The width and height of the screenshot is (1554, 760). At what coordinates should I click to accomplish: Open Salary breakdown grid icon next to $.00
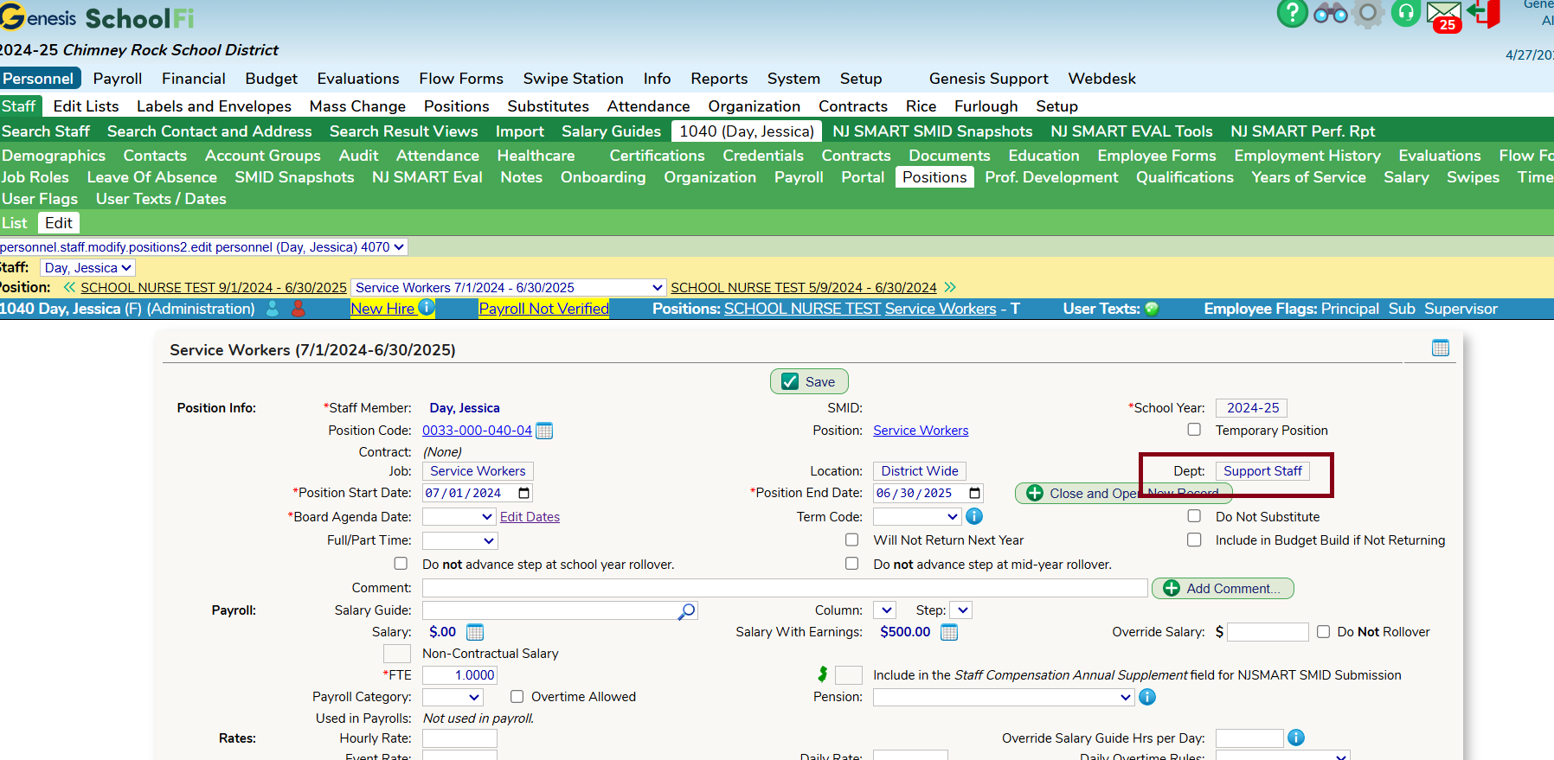[475, 632]
